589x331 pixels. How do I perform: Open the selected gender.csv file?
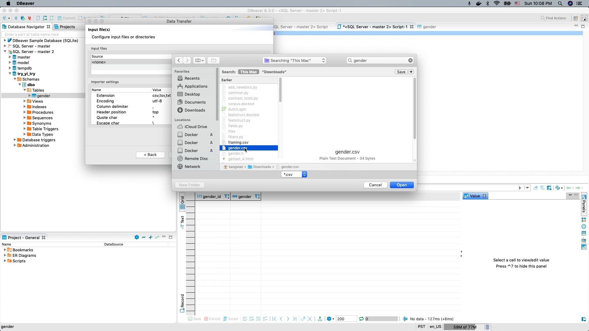click(x=402, y=185)
